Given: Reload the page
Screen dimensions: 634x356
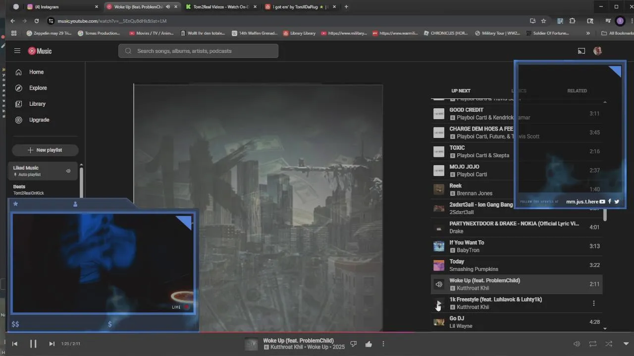Looking at the screenshot, I should (x=37, y=21).
